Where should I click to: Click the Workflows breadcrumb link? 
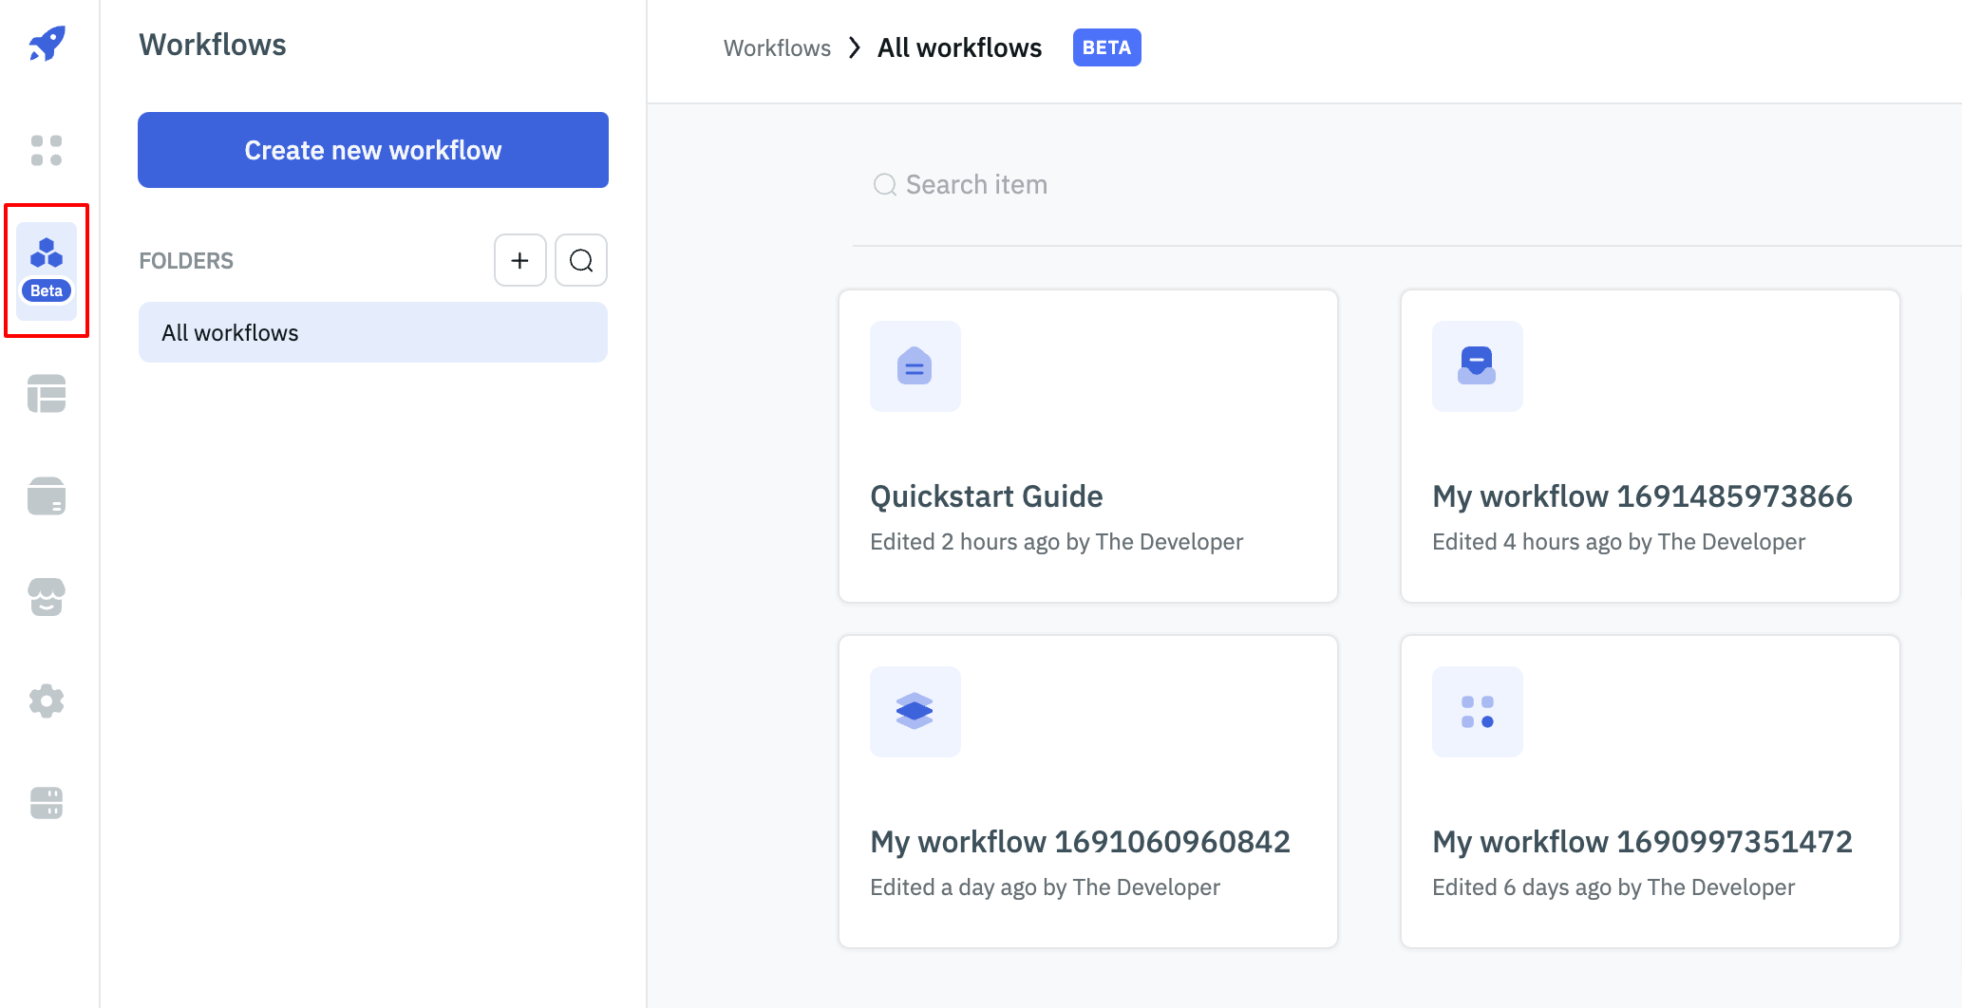(x=776, y=48)
